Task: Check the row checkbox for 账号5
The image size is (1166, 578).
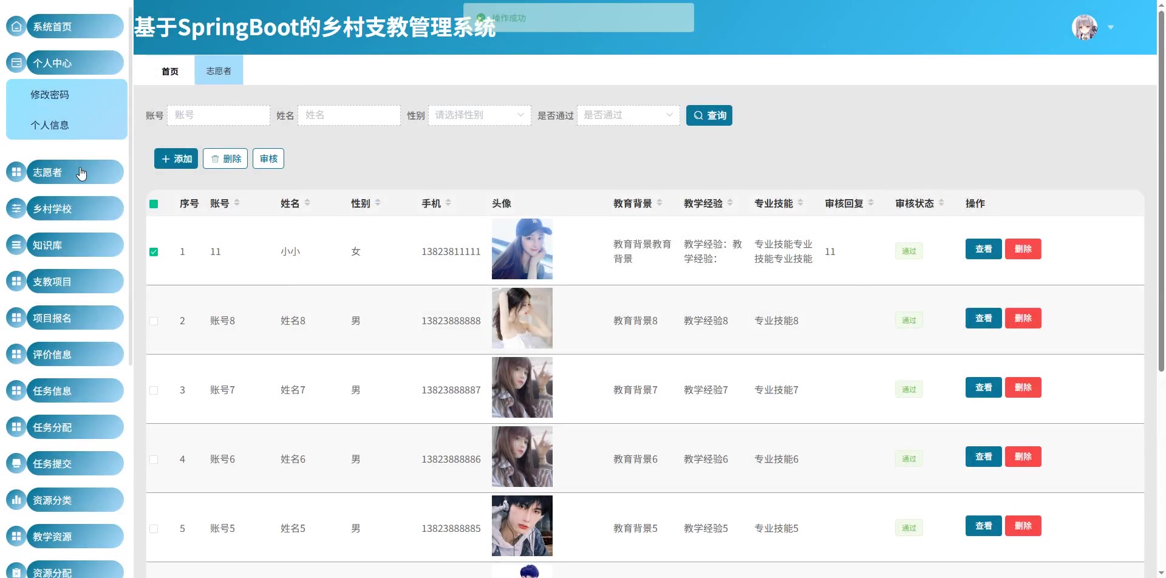Action: pos(154,529)
